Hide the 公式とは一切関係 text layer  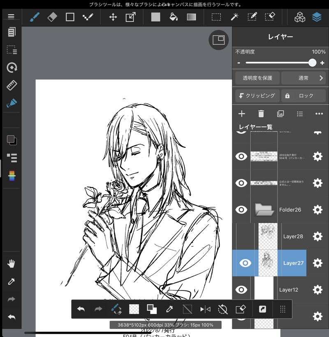(x=241, y=183)
